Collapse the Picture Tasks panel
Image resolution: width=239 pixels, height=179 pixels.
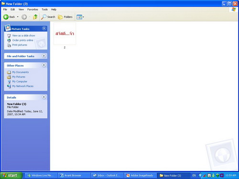44,29
